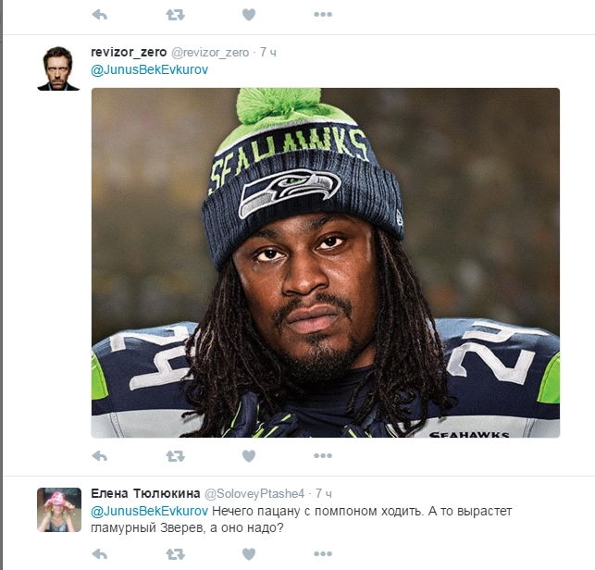This screenshot has height=570, width=595.
Task: Enlarge the Seahawks beanie photo
Action: (x=326, y=263)
